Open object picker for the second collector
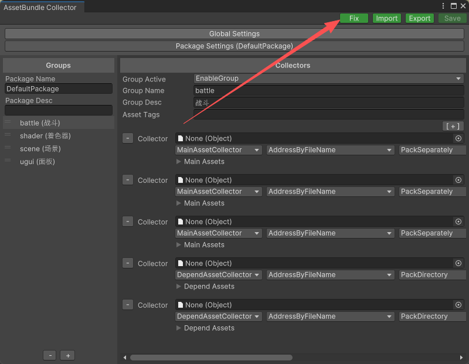 coord(458,180)
